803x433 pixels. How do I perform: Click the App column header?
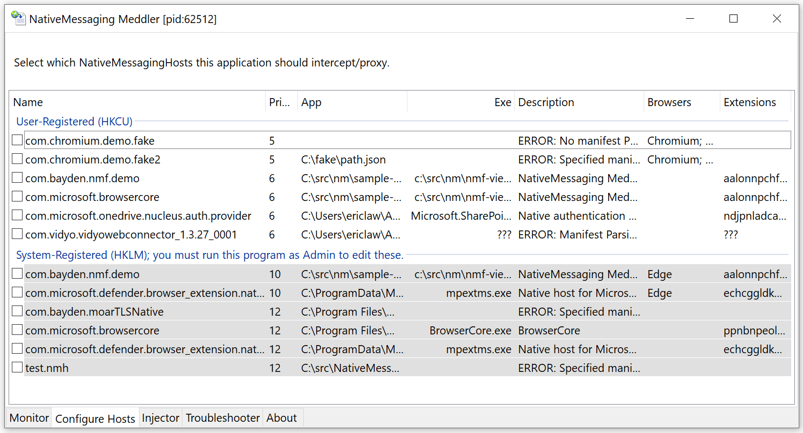352,102
